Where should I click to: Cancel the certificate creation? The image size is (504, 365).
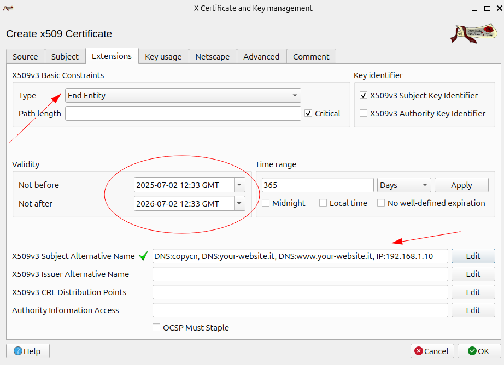click(x=432, y=351)
